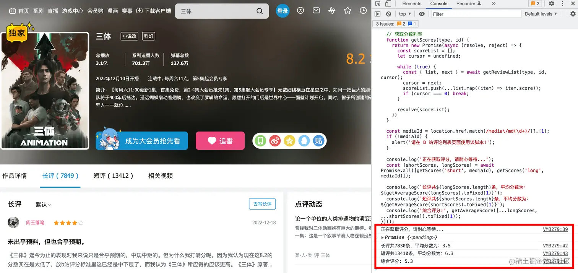Clear the console with the ban icon

(x=388, y=14)
